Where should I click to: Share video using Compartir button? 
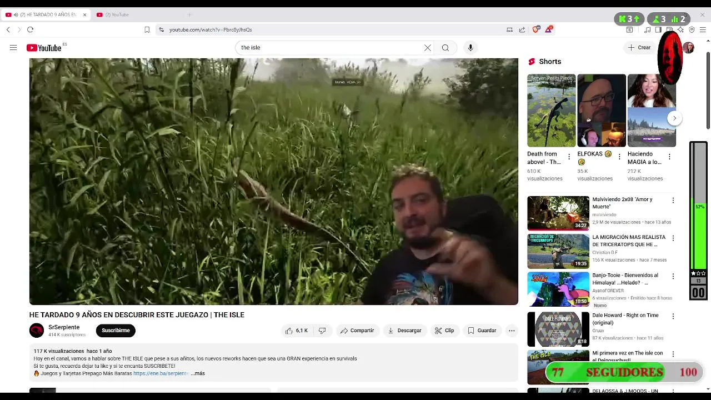(x=357, y=331)
